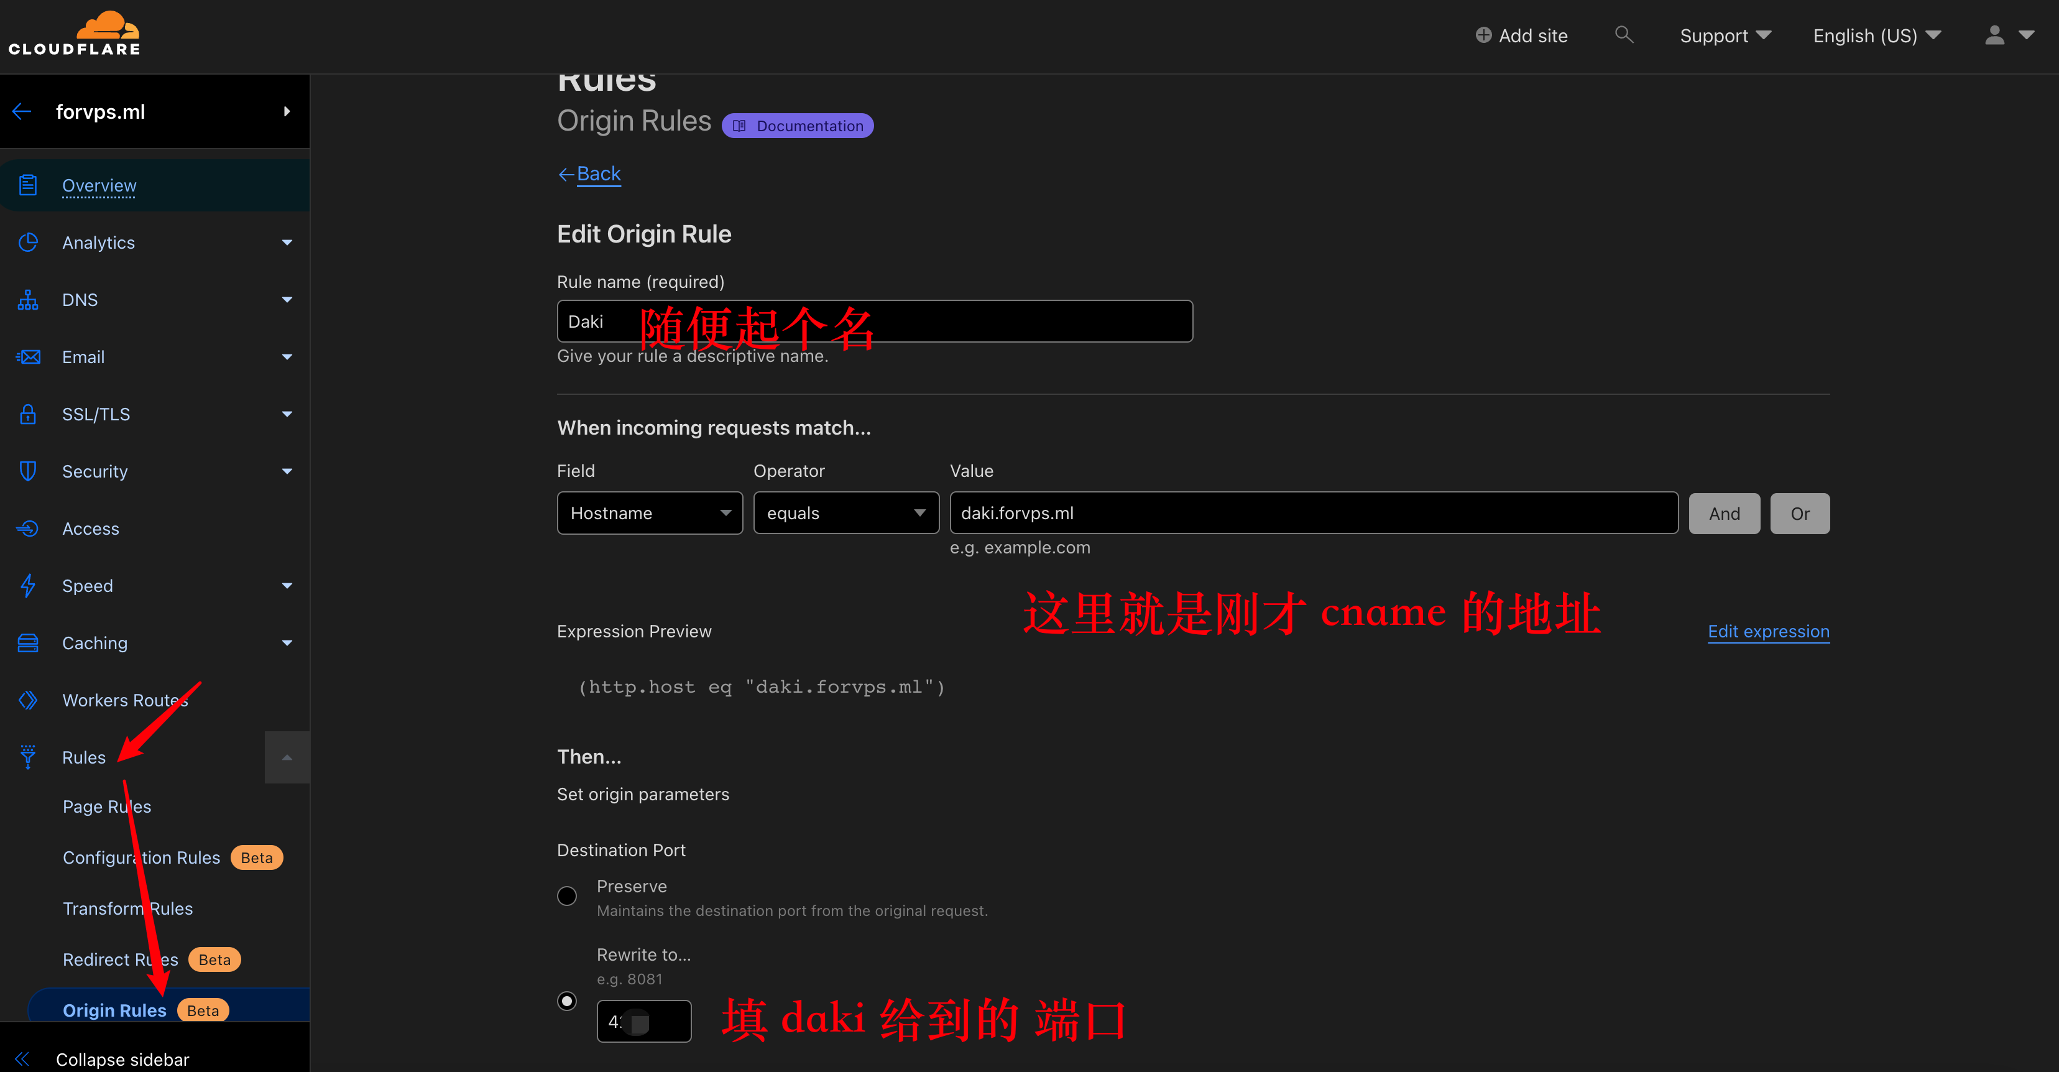2059x1072 pixels.
Task: Click the Collapse sidebar double-chevron icon
Action: point(22,1059)
